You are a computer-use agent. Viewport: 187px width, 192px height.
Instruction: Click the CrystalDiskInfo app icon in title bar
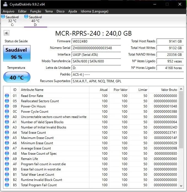click(5, 4)
